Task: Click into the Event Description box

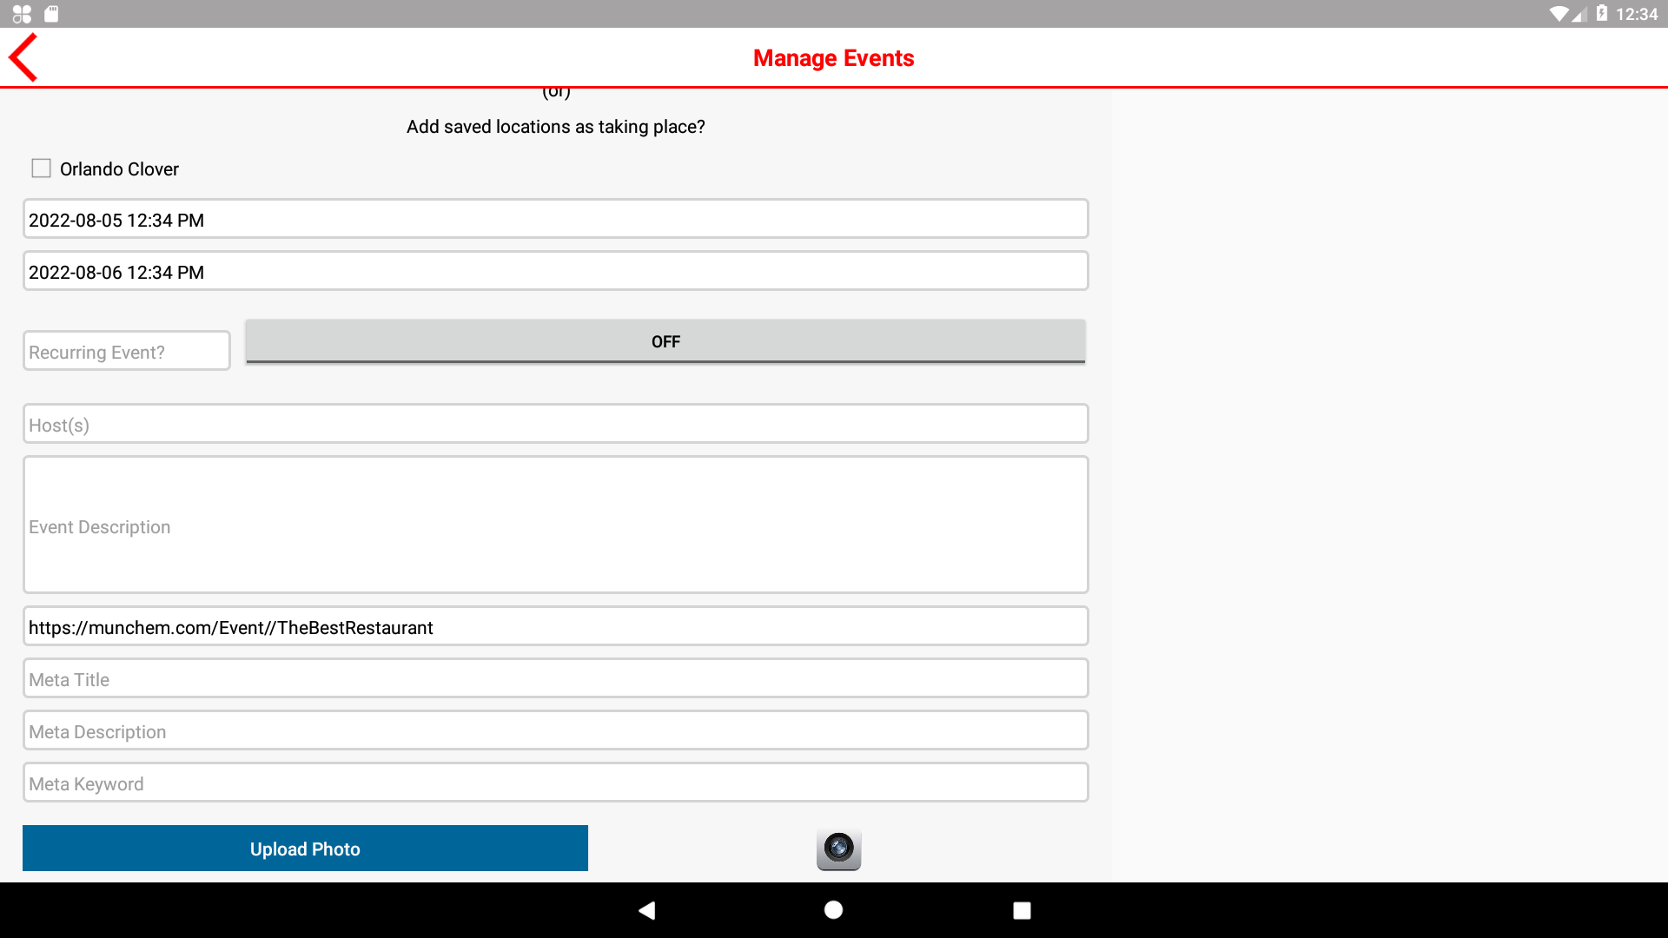Action: point(555,525)
